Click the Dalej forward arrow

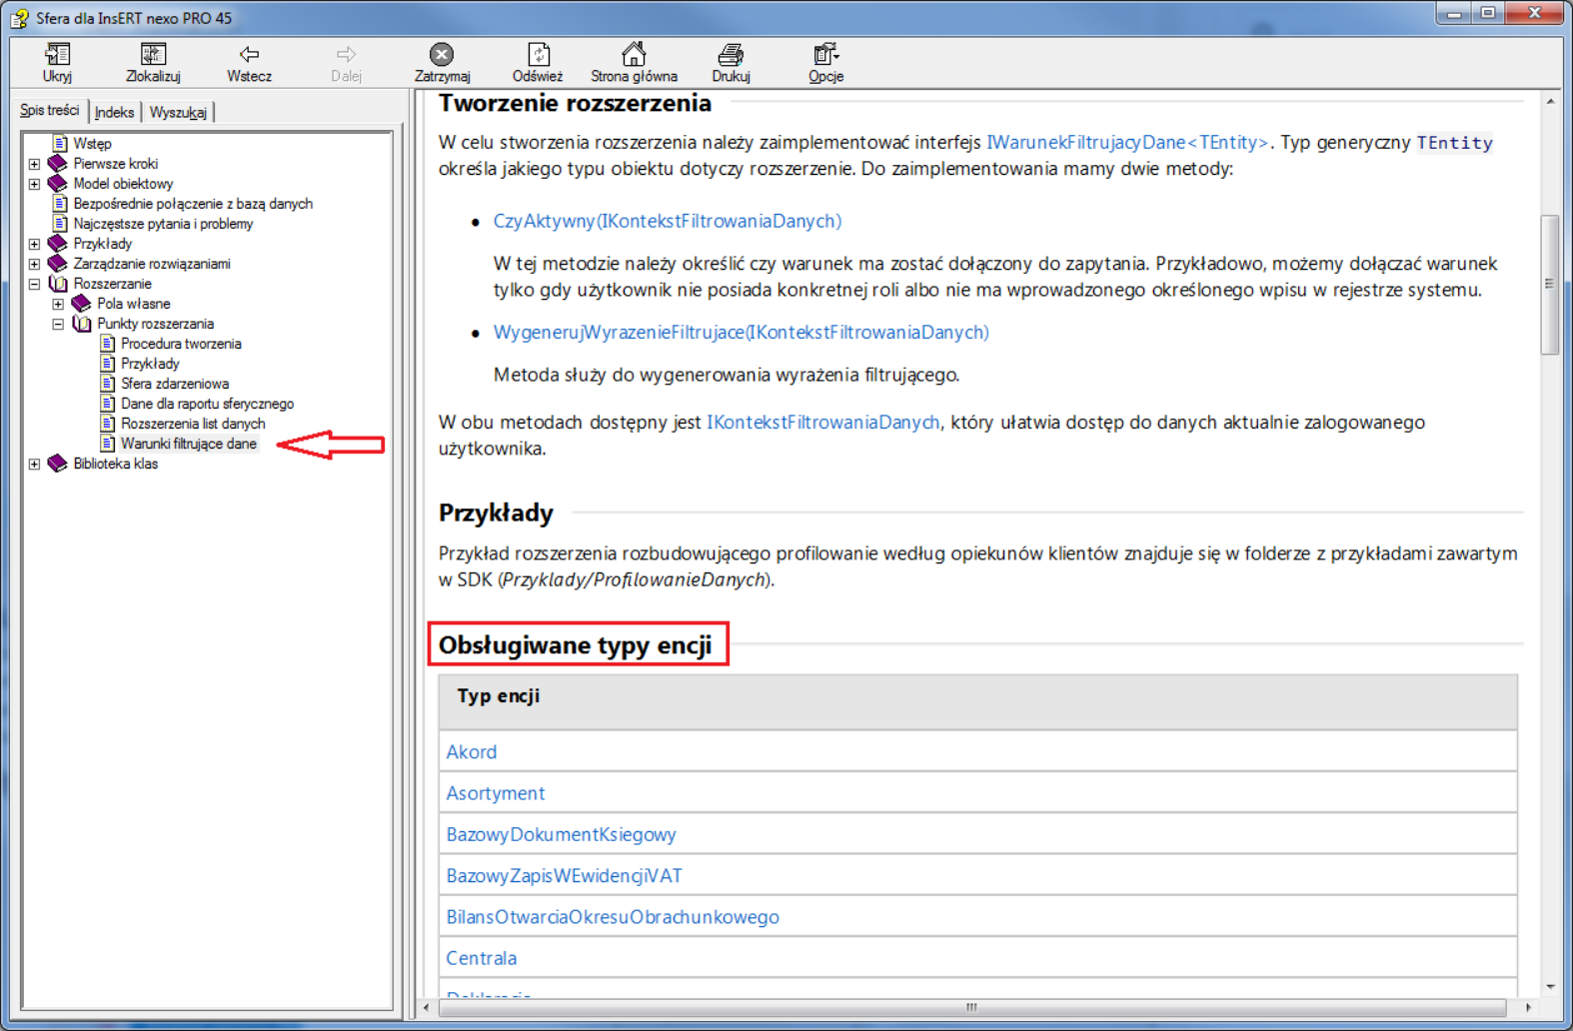click(346, 54)
